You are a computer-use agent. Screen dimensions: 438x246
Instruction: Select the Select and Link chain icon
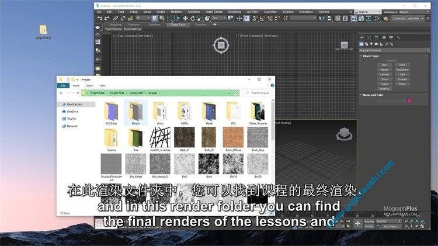click(116, 19)
